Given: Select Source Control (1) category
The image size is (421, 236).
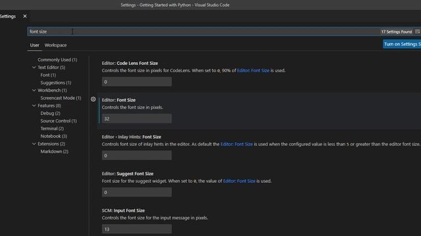Looking at the screenshot, I should point(59,121).
